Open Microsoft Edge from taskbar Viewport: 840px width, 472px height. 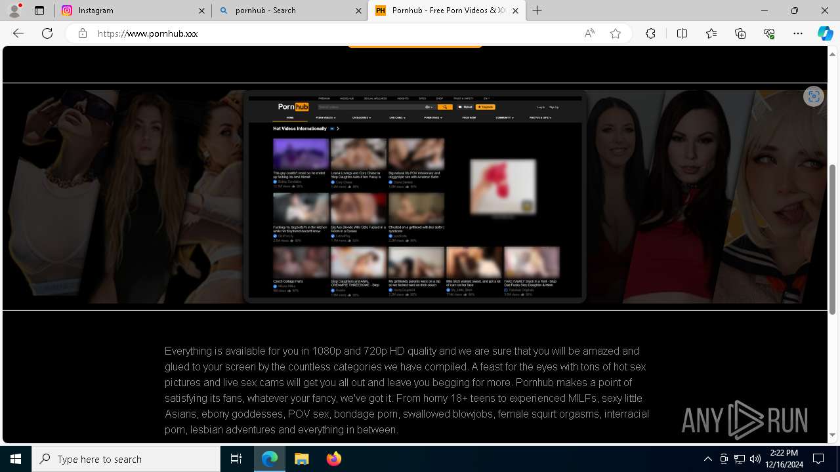(x=270, y=459)
